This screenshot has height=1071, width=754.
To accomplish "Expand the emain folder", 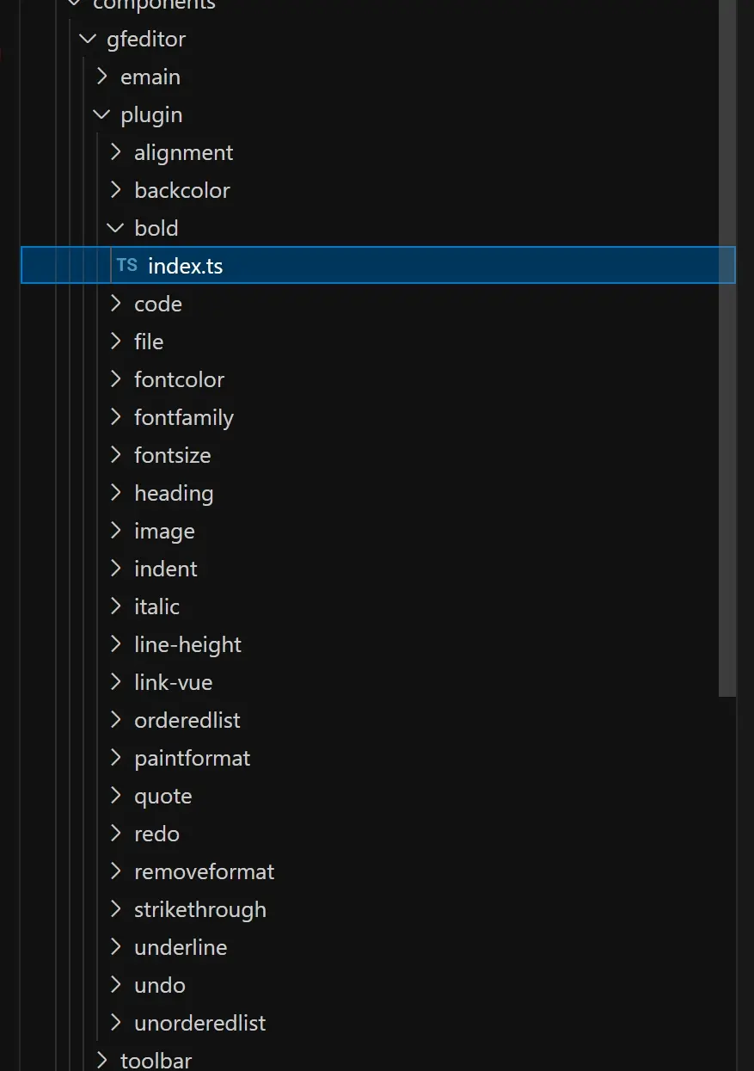I will coord(150,77).
